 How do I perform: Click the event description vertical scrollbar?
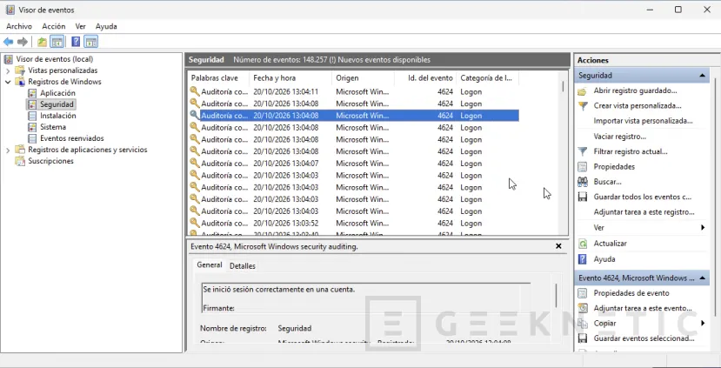click(x=557, y=295)
